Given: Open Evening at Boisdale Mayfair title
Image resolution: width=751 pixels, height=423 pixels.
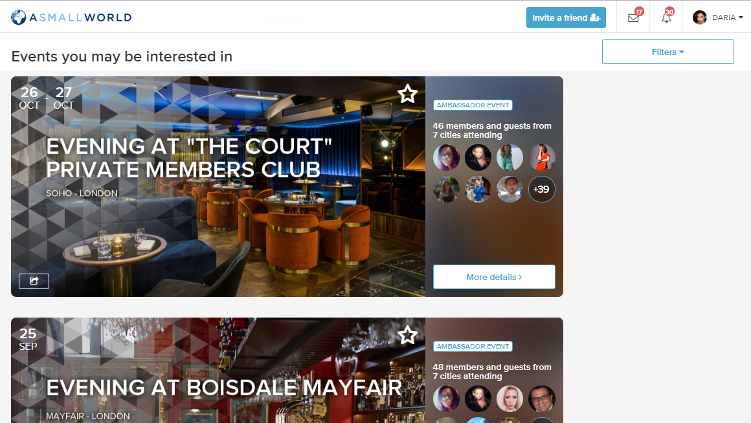Looking at the screenshot, I should (x=223, y=387).
